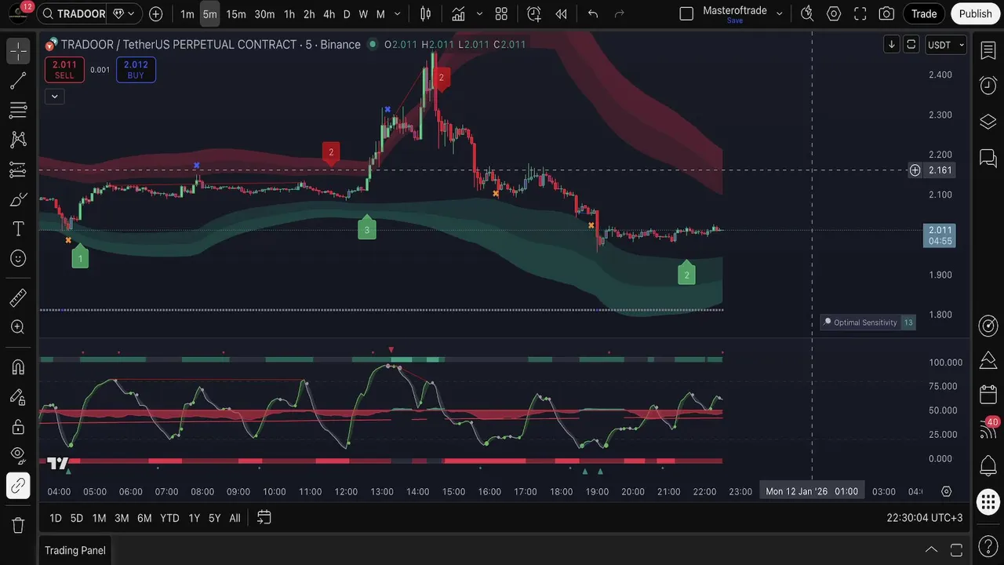Toggle lock all drawing tools
Image resolution: width=1004 pixels, height=565 pixels.
[x=18, y=426]
